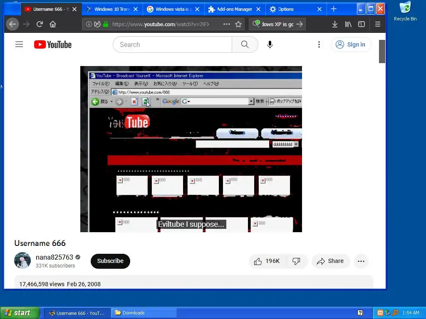Close the Options tab
The height and width of the screenshot is (319, 426).
click(x=319, y=9)
